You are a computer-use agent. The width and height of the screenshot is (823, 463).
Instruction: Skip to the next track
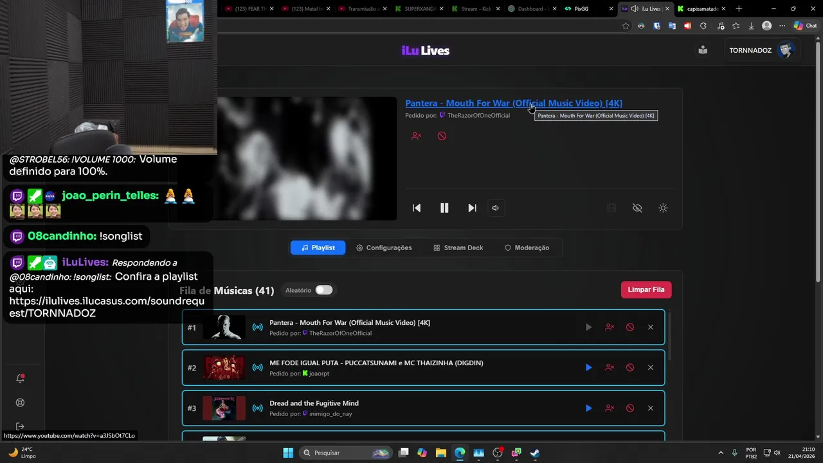pyautogui.click(x=472, y=208)
